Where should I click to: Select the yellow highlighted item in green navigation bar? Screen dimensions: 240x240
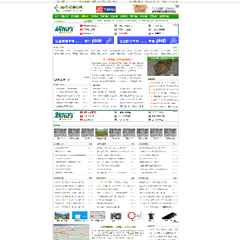pos(85,17)
